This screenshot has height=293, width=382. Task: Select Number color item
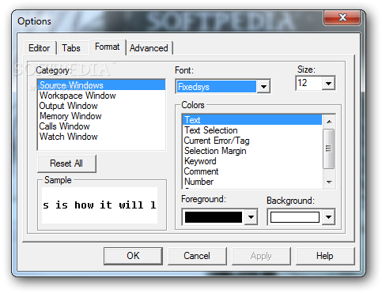coord(252,182)
